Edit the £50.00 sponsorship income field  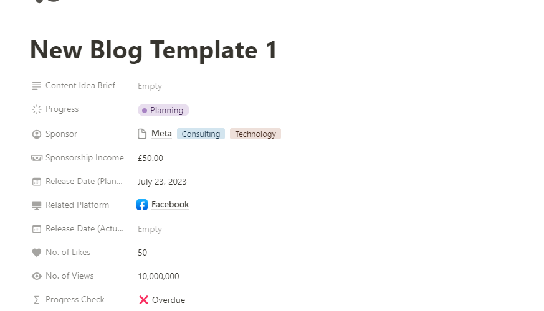150,158
